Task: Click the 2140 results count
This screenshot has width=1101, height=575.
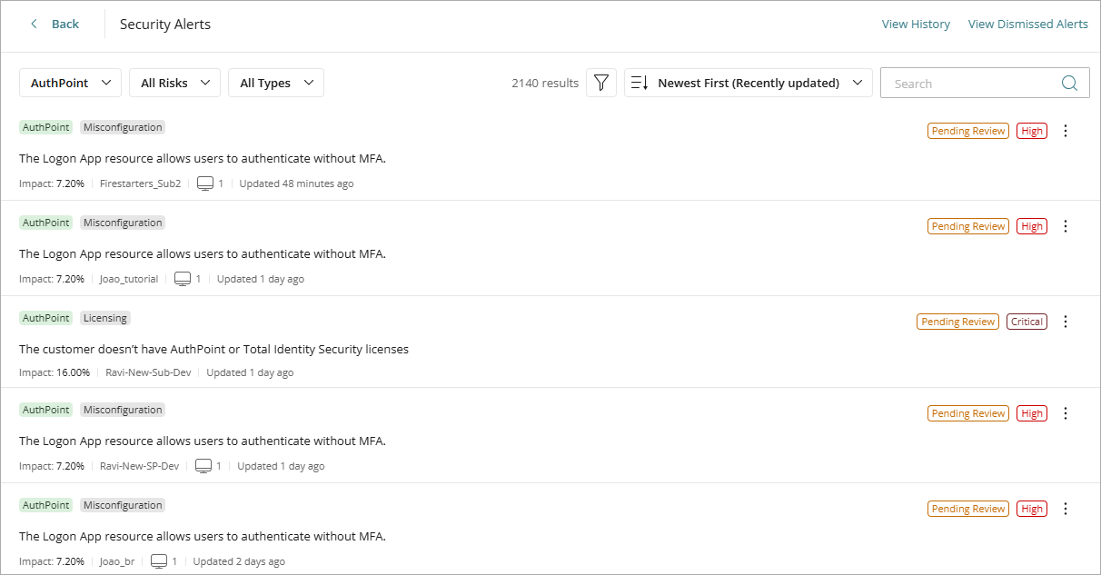Action: click(x=545, y=83)
